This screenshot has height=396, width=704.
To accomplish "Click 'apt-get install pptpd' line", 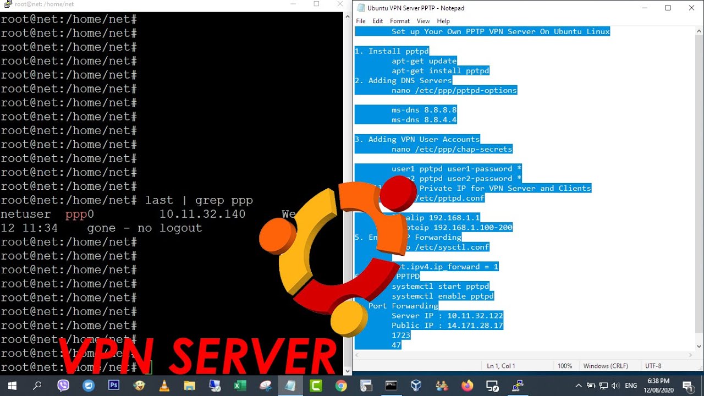I will pyautogui.click(x=440, y=70).
